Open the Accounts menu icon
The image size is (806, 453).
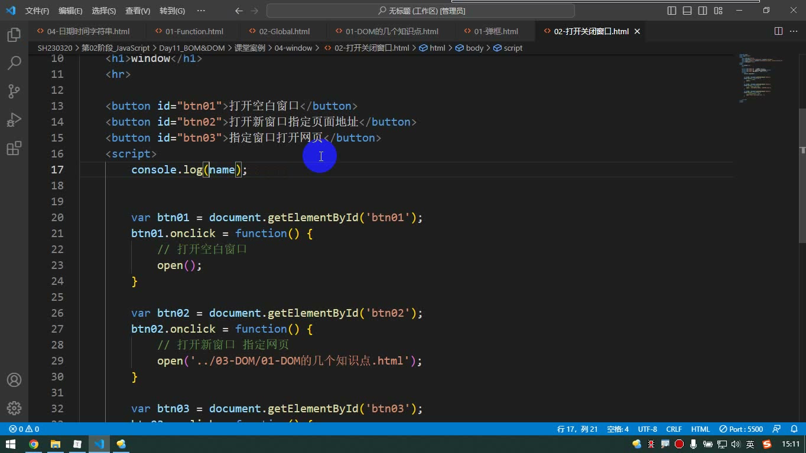click(14, 380)
